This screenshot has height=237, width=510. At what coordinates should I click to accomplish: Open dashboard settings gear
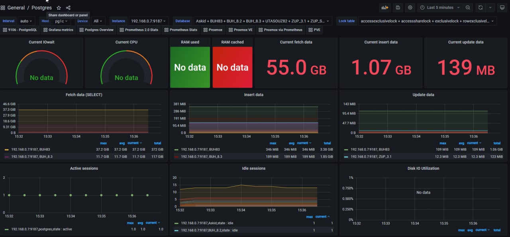[x=410, y=8]
